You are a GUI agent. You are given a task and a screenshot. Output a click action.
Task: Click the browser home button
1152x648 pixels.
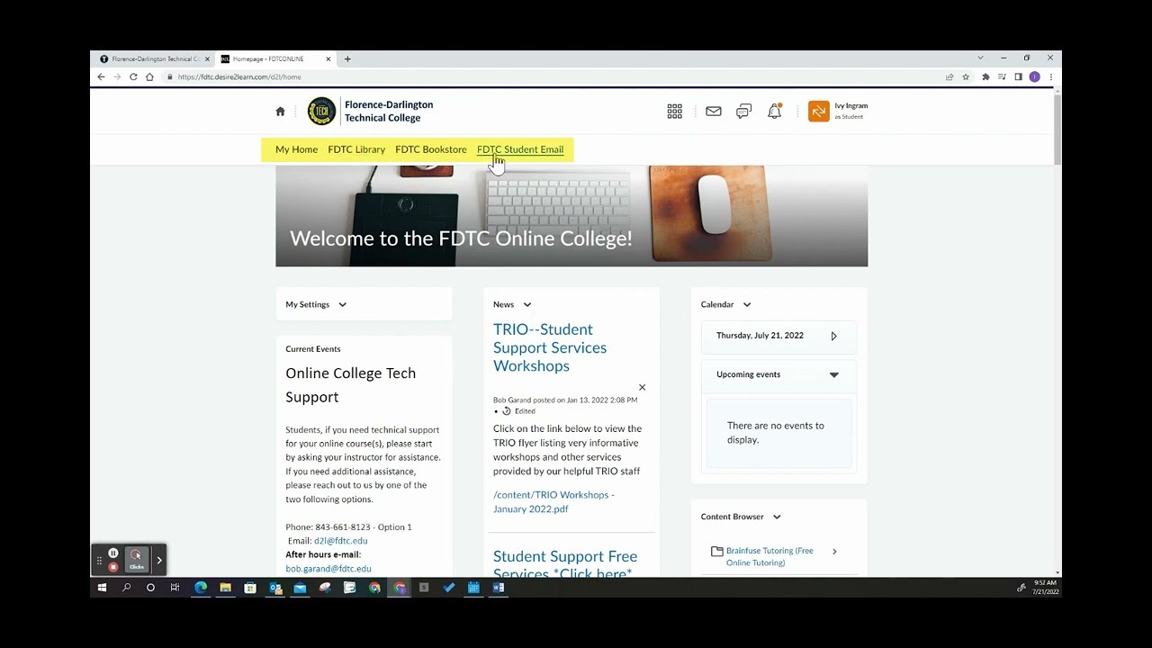149,77
